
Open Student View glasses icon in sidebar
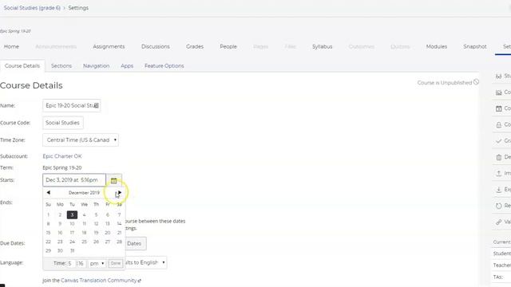pos(498,77)
